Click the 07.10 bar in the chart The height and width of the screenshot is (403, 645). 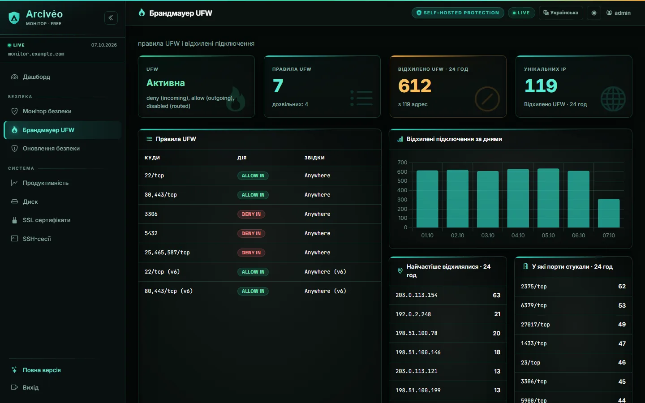609,213
